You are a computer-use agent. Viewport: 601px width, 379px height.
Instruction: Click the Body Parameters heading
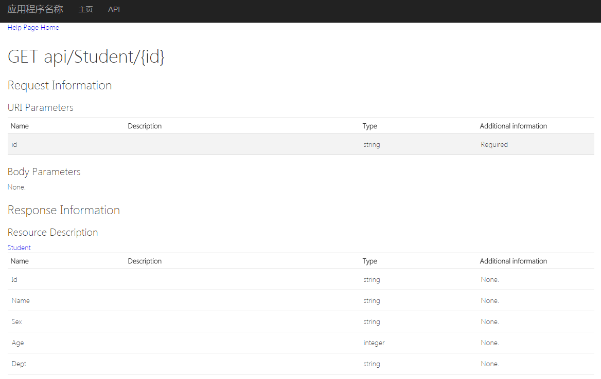point(44,172)
